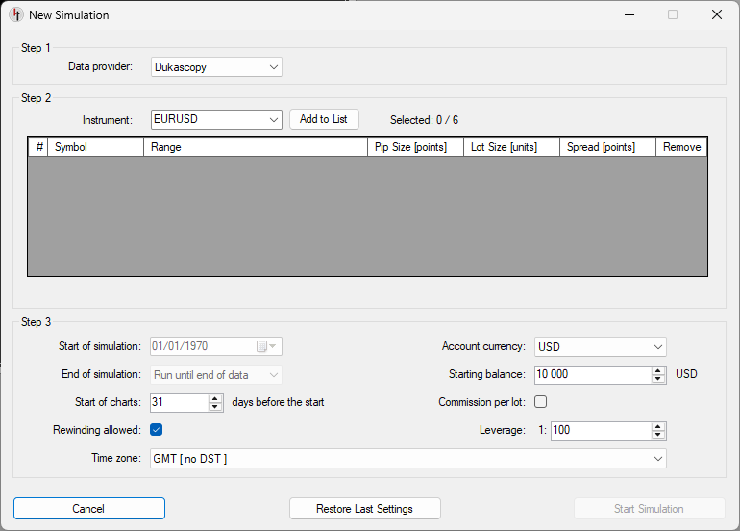
Task: Click the Pip Size [points] column header
Action: [415, 147]
